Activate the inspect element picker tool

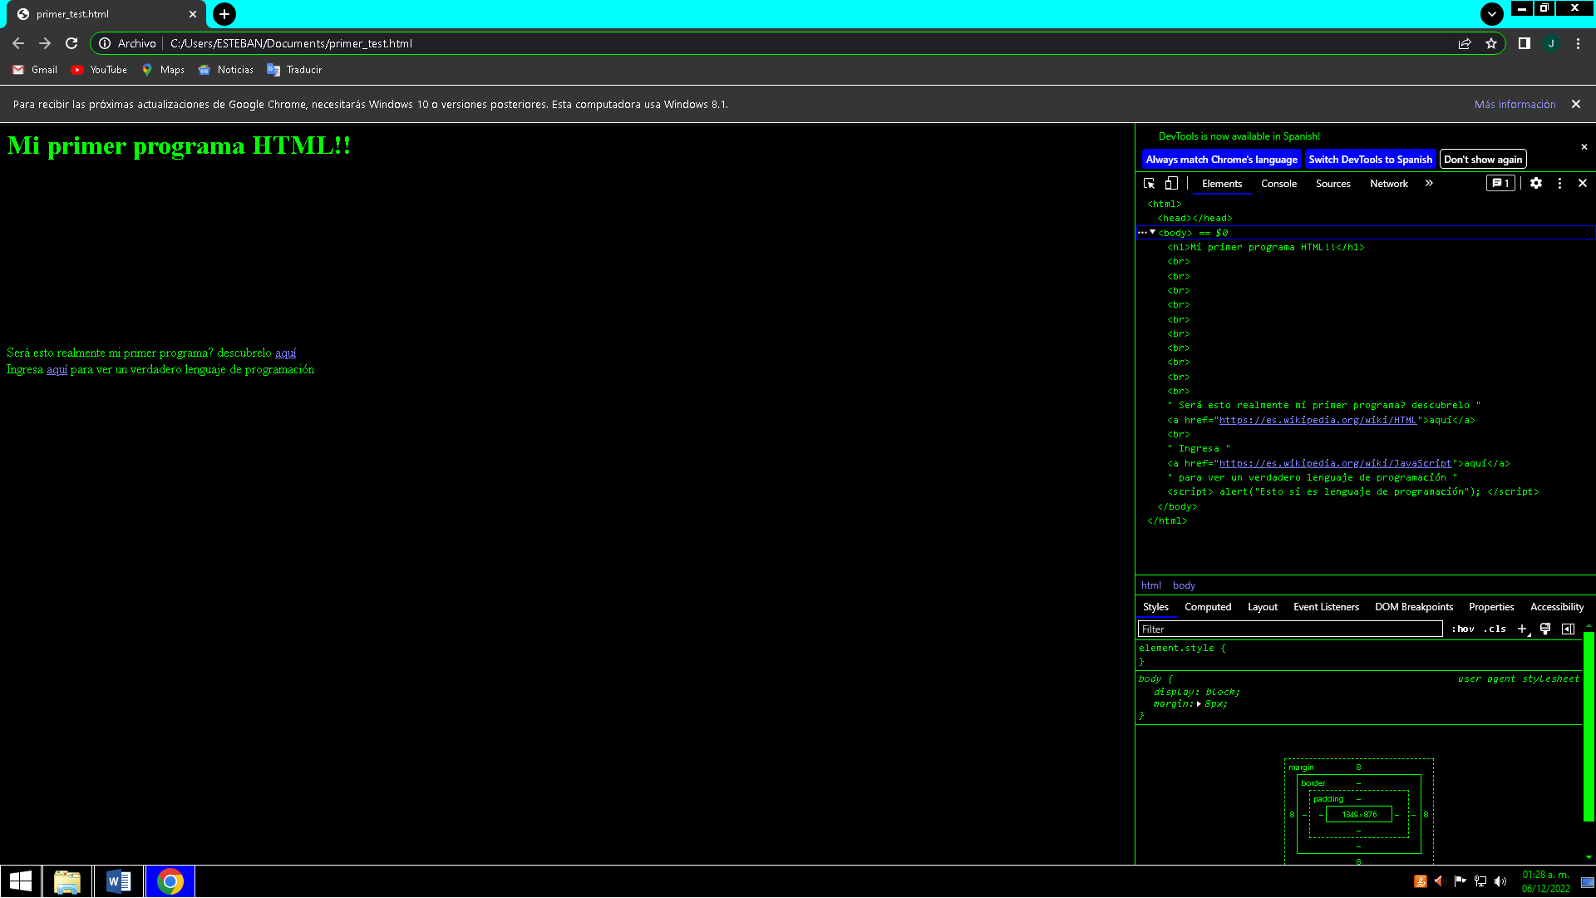click(x=1149, y=184)
